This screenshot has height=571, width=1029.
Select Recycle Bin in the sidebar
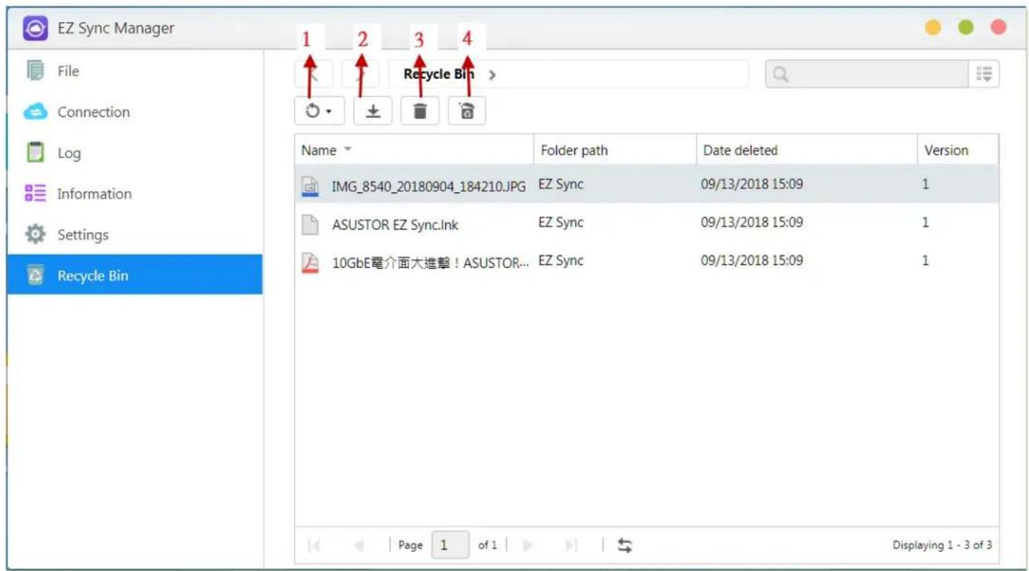(135, 275)
